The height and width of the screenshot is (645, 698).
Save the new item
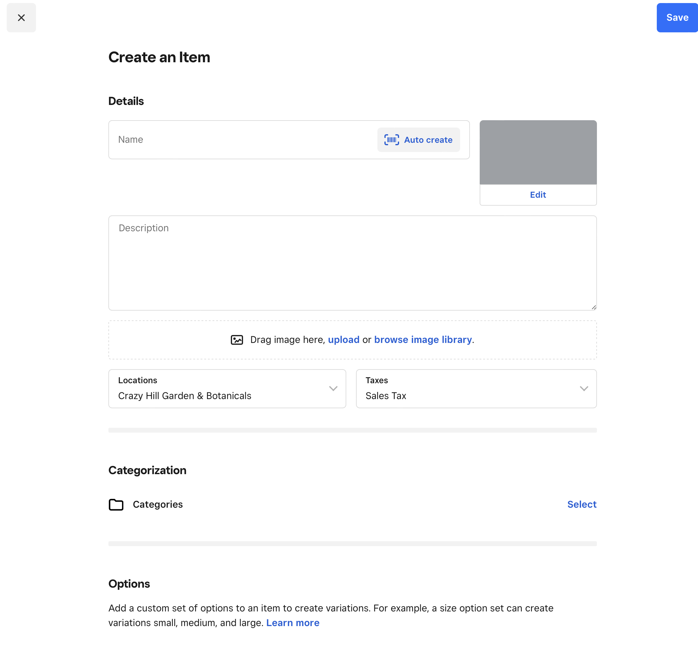click(677, 18)
